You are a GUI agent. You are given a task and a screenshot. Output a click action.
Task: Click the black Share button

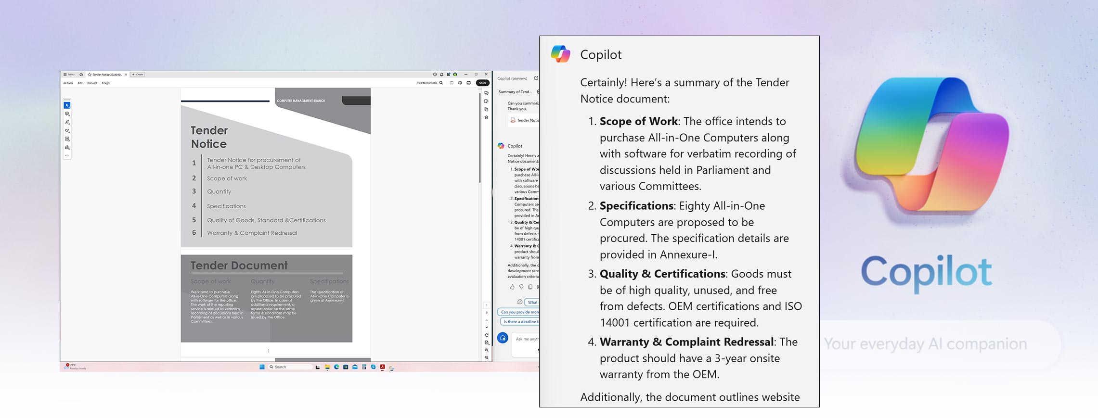[482, 83]
